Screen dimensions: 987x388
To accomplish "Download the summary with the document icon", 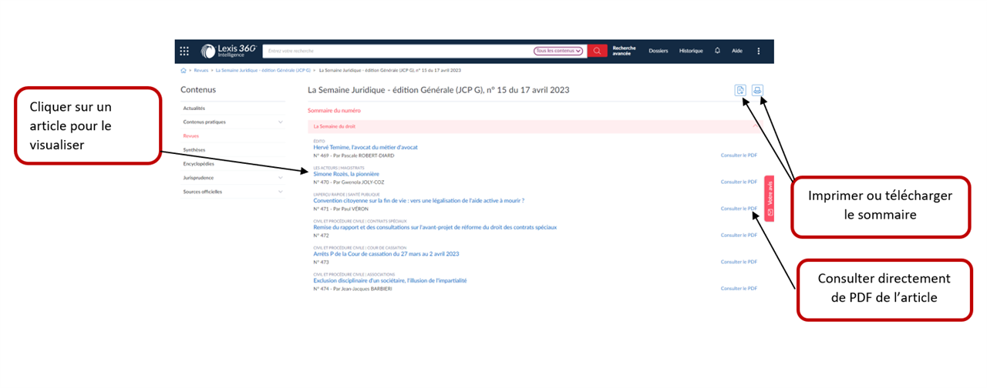I will point(740,91).
